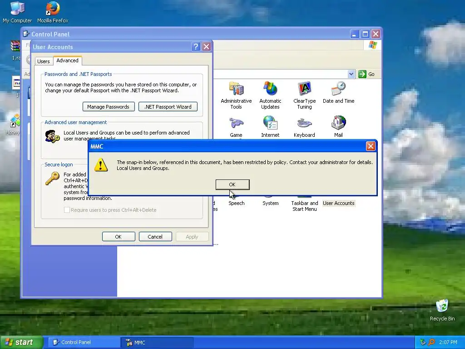Viewport: 465px width, 349px height.
Task: Open the .NET Passport Wizard
Action: pos(168,107)
